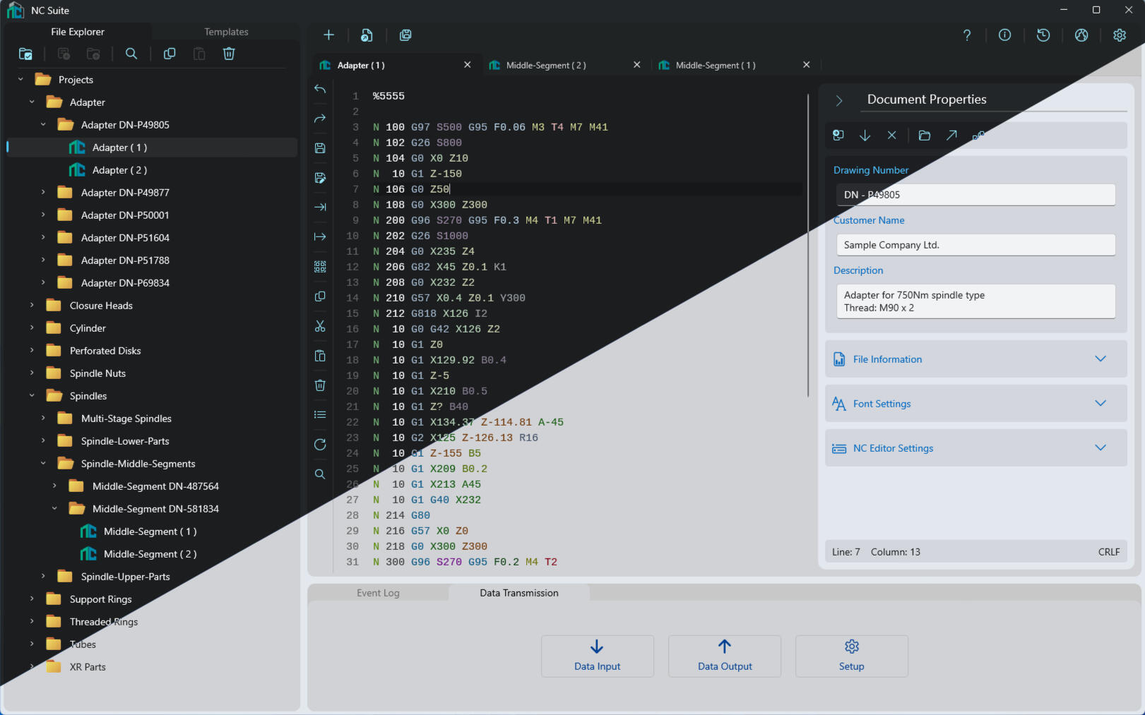Click the version history icon in the top-right
Viewport: 1145px width, 715px height.
pos(1043,35)
